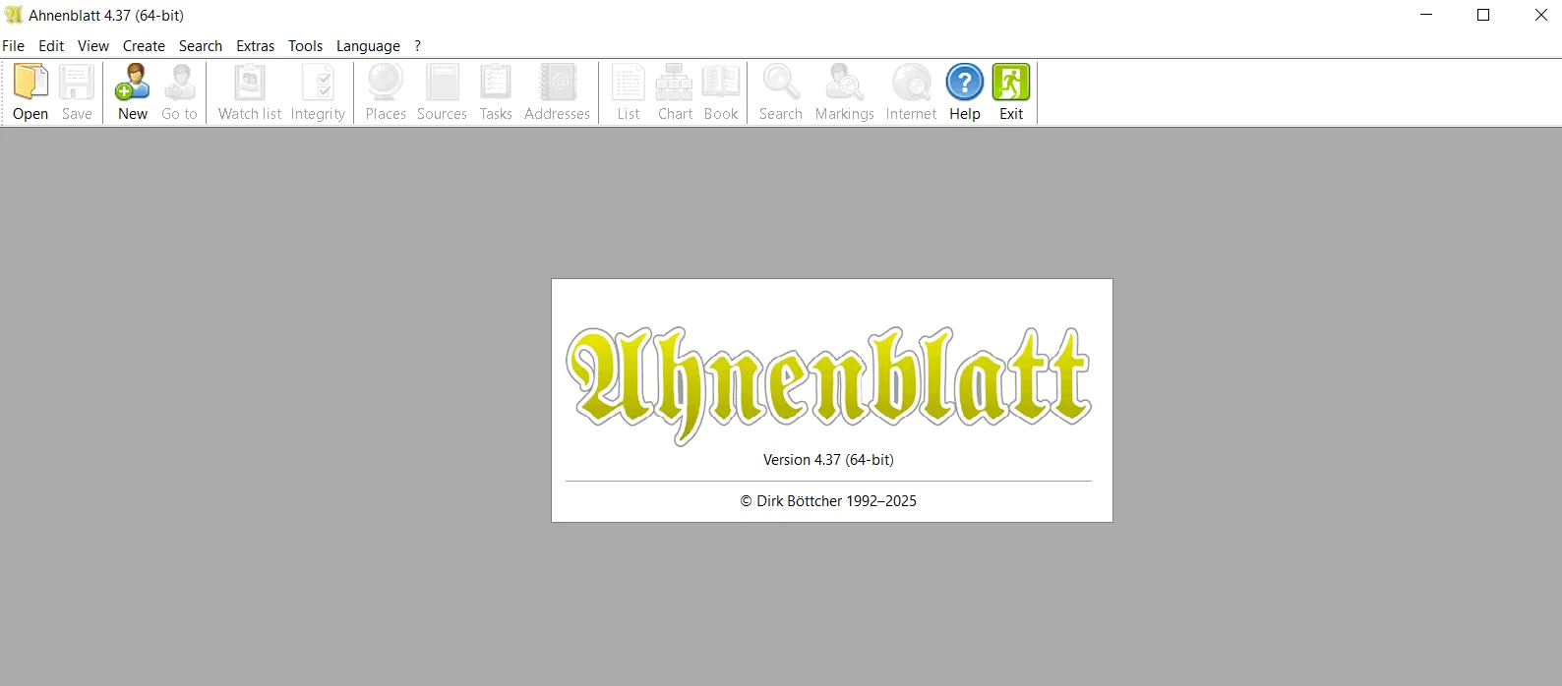Open the Search menu in menu bar
The height and width of the screenshot is (686, 1562).
tap(201, 46)
